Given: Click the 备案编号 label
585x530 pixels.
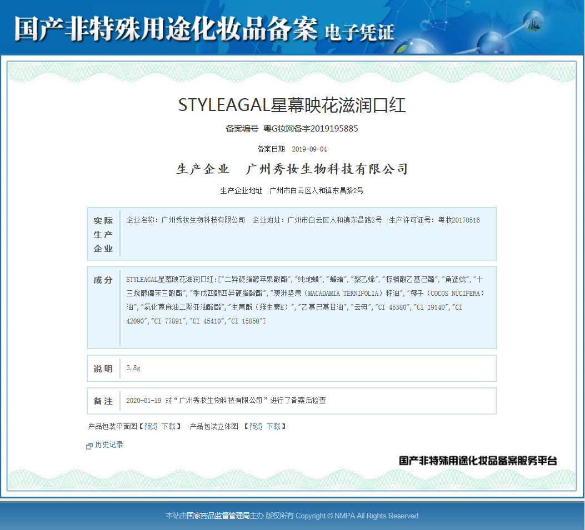Looking at the screenshot, I should pyautogui.click(x=242, y=129).
